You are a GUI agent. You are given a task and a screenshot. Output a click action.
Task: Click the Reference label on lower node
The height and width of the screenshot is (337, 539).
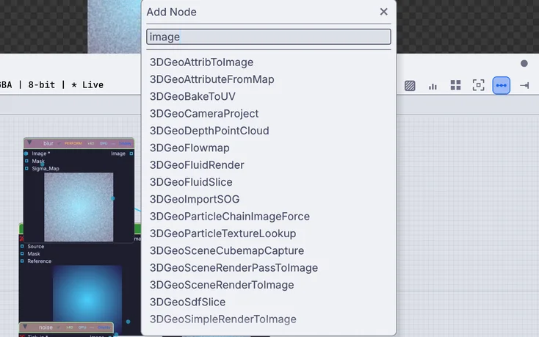39,261
